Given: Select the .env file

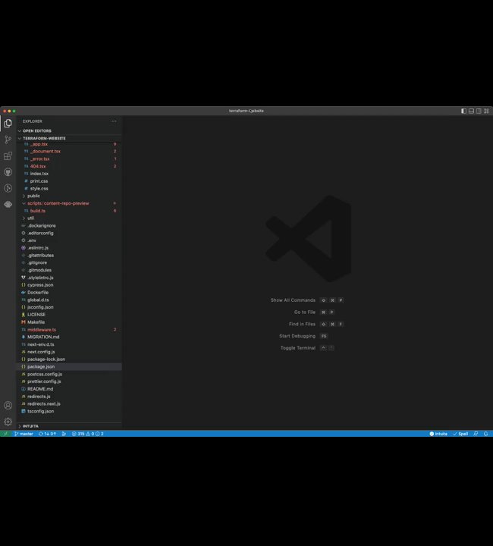Looking at the screenshot, I should (69, 240).
